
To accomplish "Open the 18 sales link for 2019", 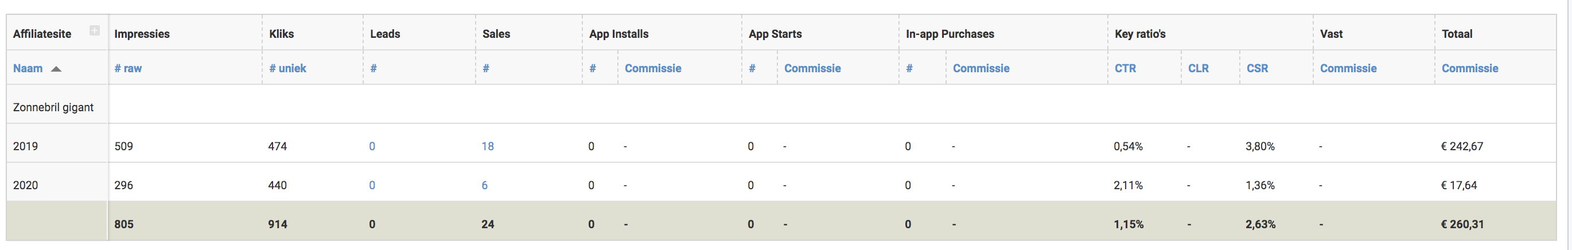I will pyautogui.click(x=488, y=146).
